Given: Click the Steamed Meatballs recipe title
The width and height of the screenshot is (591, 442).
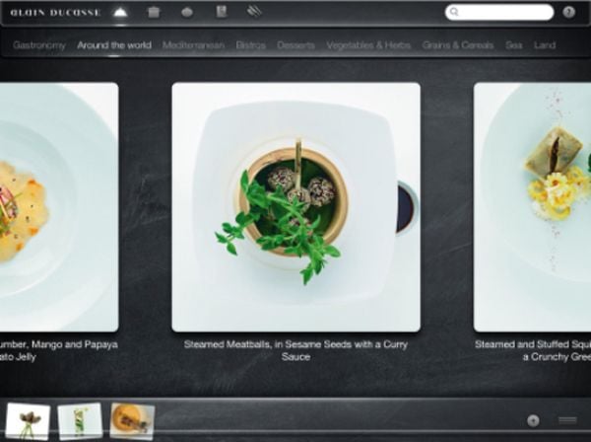Looking at the screenshot, I should pyautogui.click(x=295, y=350).
